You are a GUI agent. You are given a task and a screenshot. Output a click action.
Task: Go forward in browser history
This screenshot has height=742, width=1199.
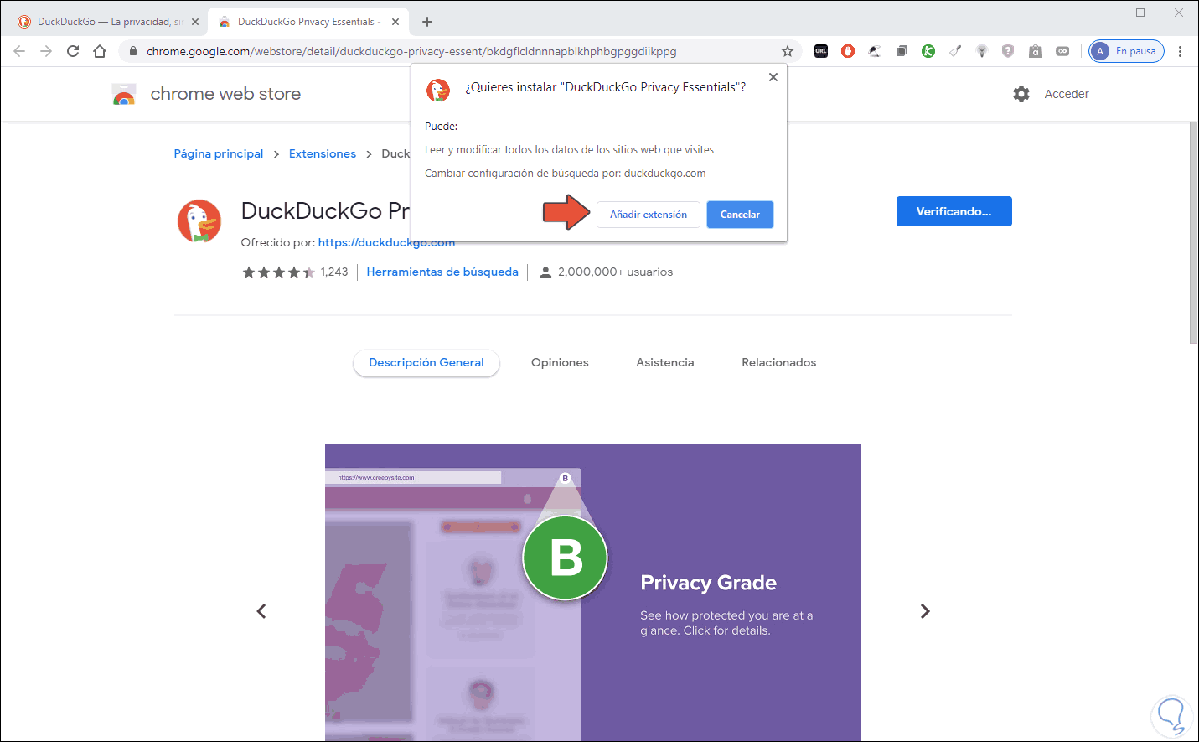(x=46, y=51)
